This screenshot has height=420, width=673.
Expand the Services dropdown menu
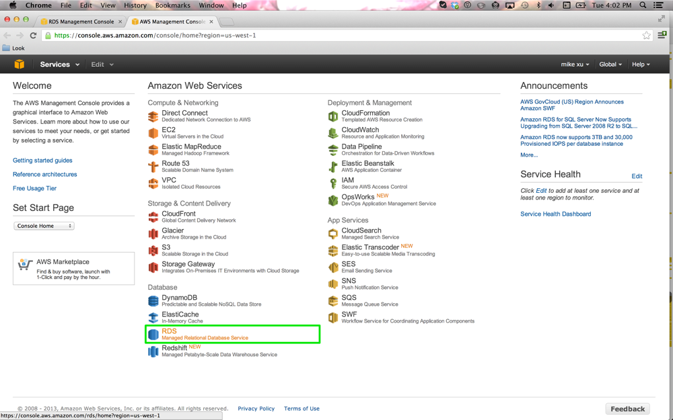click(x=59, y=65)
